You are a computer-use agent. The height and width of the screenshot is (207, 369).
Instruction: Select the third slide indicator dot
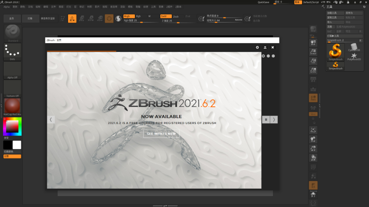click(273, 56)
